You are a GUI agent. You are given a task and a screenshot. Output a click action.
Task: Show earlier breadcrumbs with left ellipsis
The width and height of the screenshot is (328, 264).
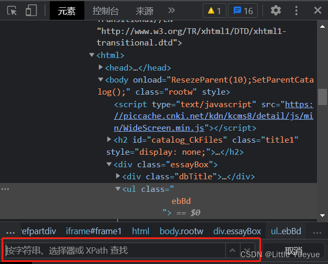pos(10,232)
